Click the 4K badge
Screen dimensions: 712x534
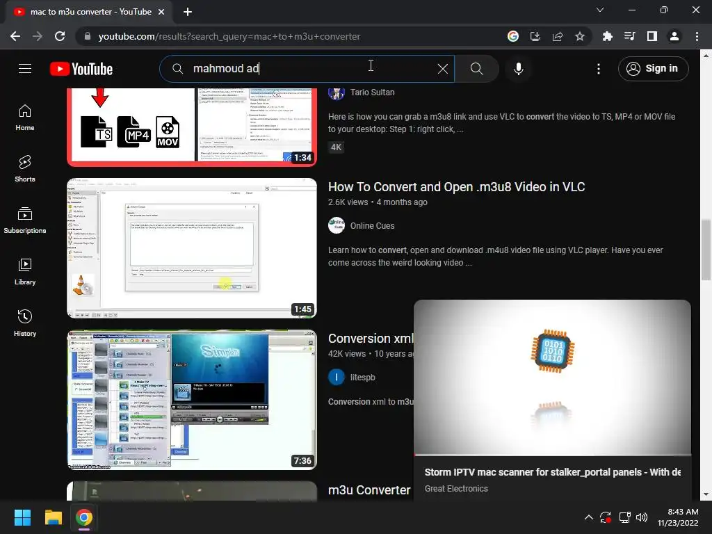[x=336, y=147]
